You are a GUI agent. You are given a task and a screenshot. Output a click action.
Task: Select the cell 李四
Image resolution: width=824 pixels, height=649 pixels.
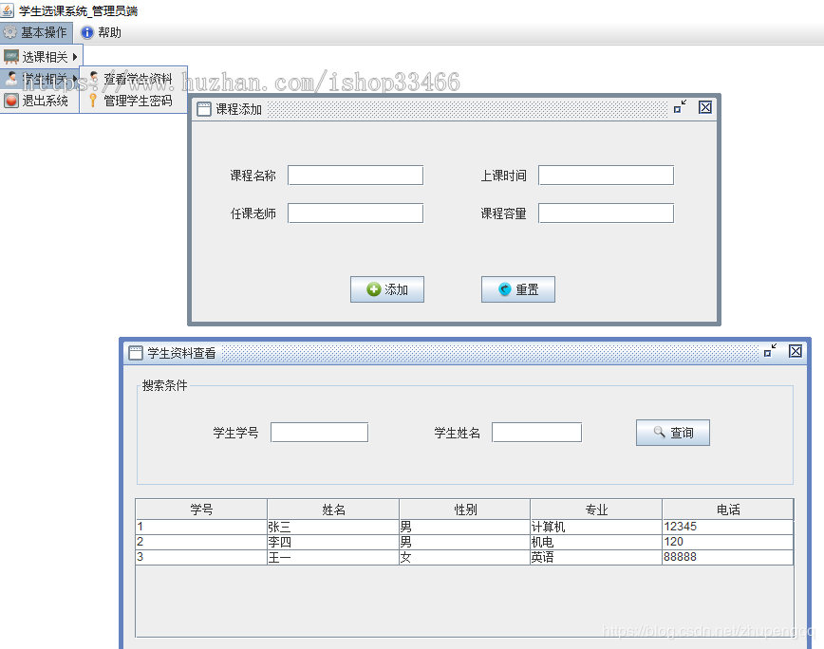coord(333,542)
